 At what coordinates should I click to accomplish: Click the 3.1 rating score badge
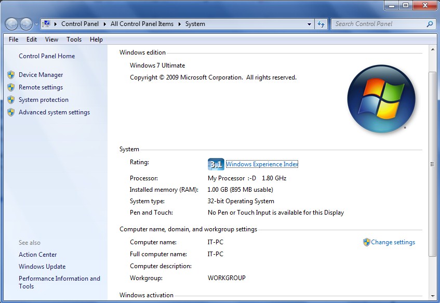(216, 164)
